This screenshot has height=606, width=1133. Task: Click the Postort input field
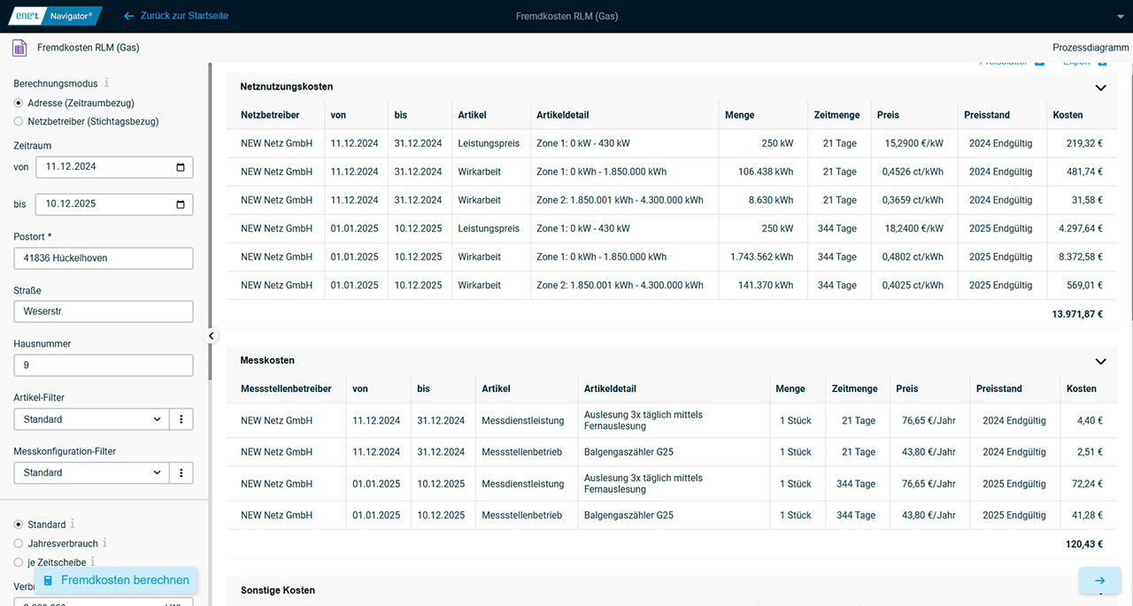coord(103,258)
